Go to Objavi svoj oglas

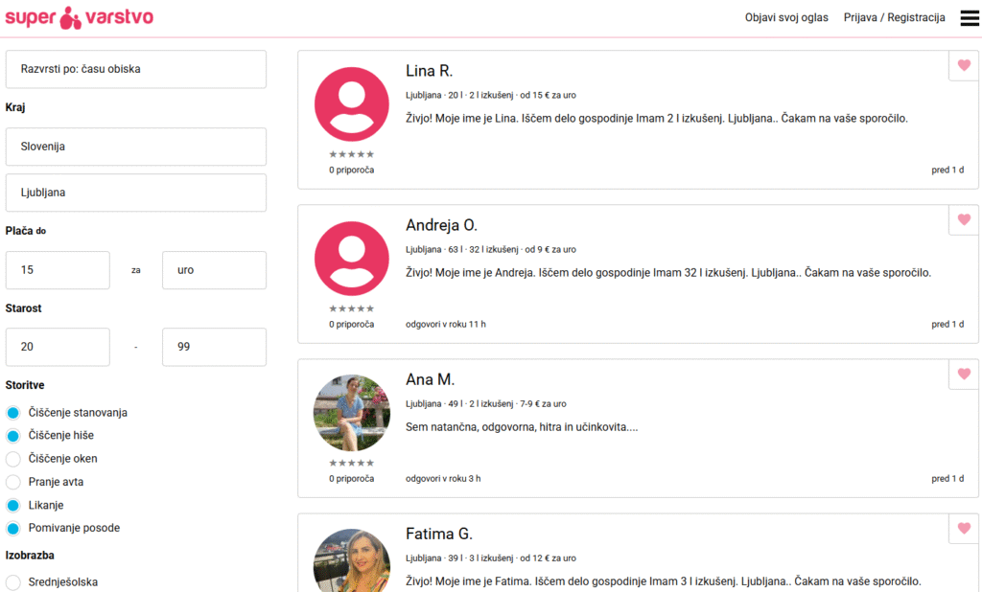point(786,17)
